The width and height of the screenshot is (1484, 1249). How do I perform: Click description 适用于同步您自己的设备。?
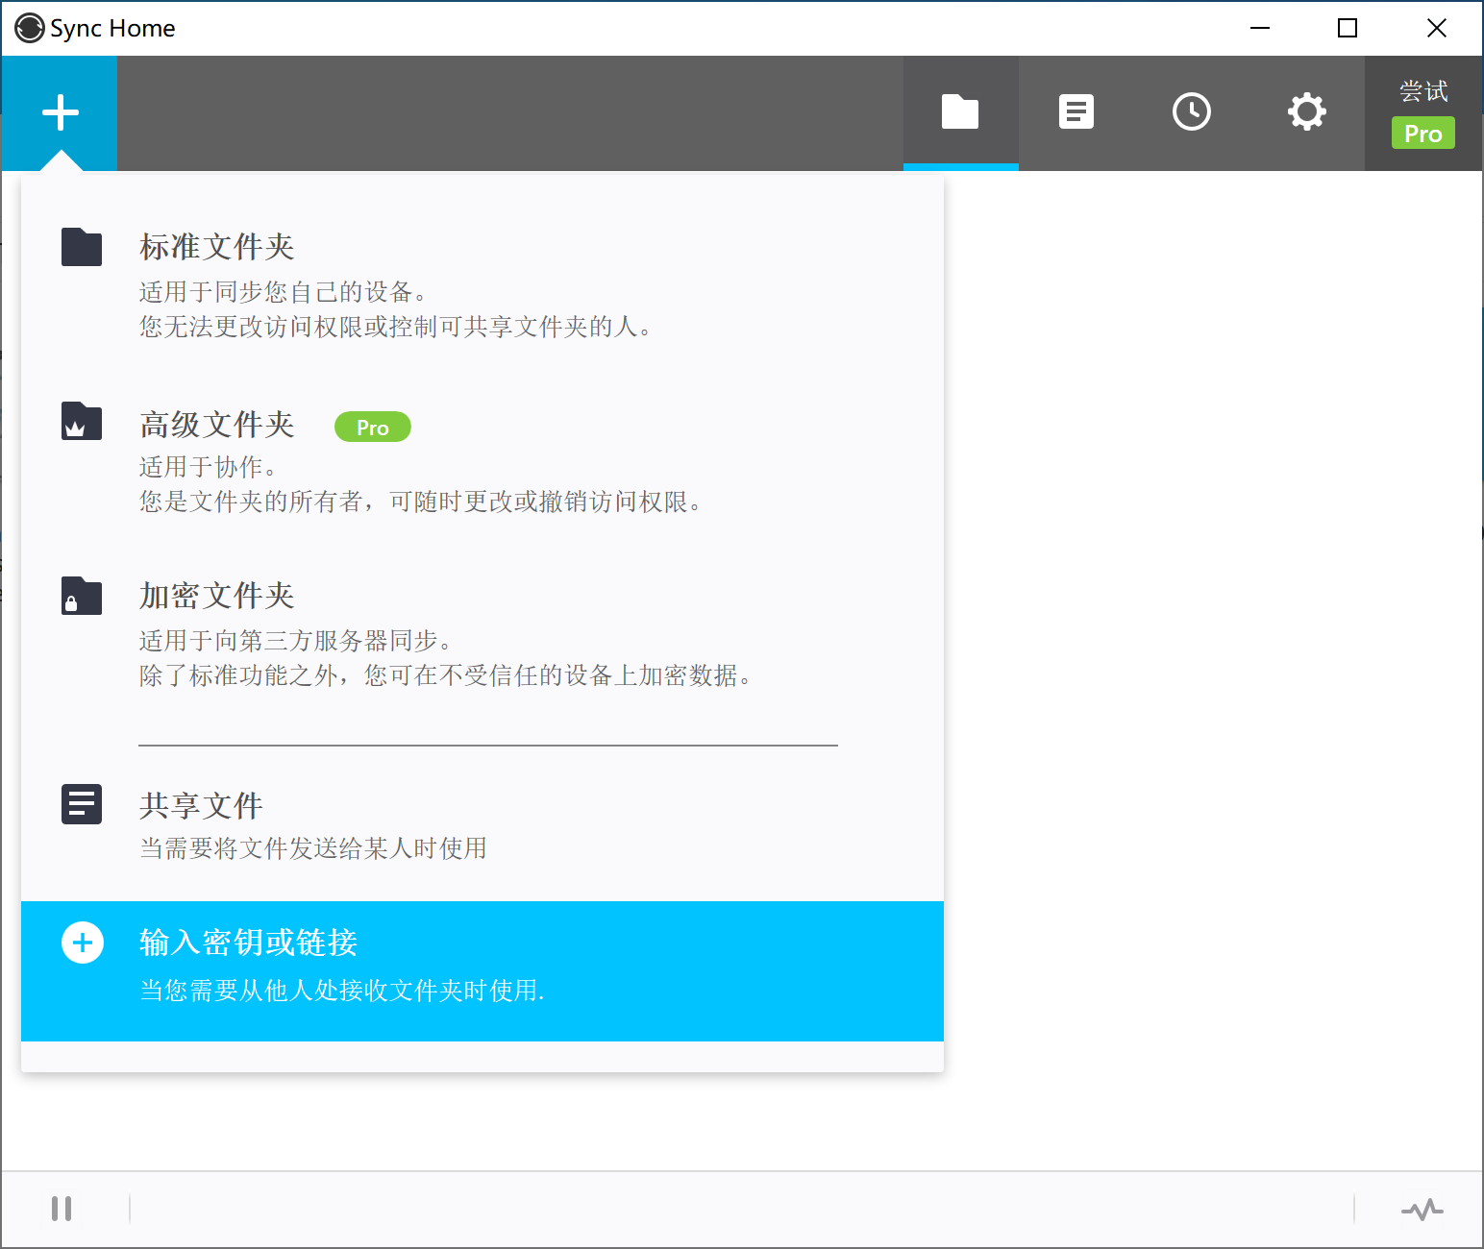(284, 292)
